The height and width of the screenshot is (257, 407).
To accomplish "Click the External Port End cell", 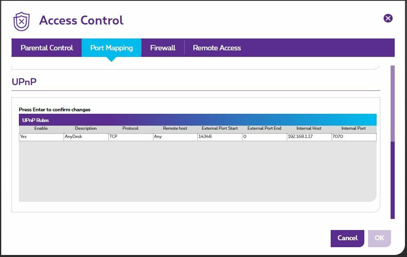I will pos(264,137).
